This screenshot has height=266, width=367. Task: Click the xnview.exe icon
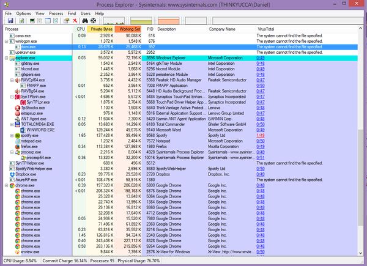(18, 252)
